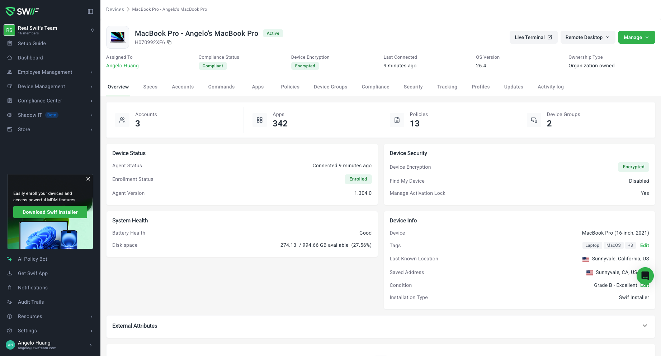Open the Remote Desktop dropdown
661x356 pixels.
click(587, 37)
